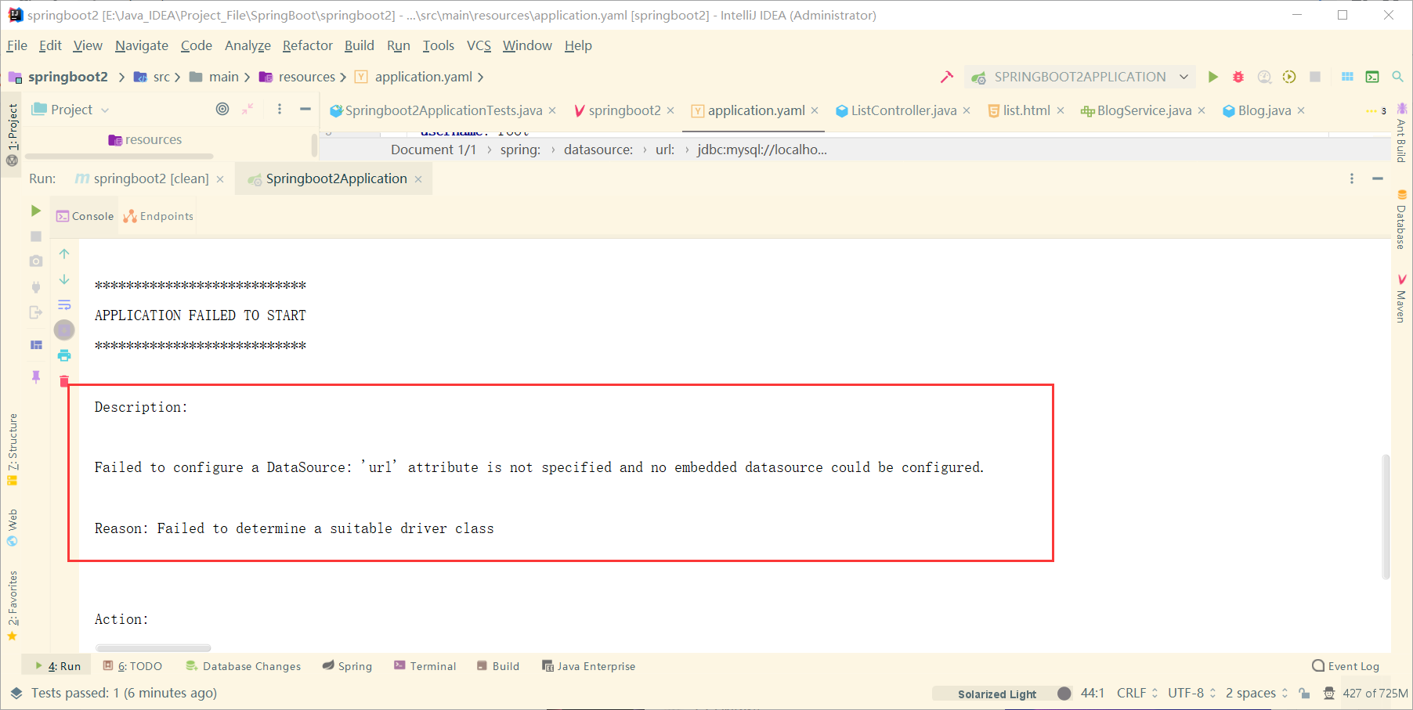Click the 'datasource:' breadcrumb in editor
This screenshot has width=1413, height=710.
598,150
